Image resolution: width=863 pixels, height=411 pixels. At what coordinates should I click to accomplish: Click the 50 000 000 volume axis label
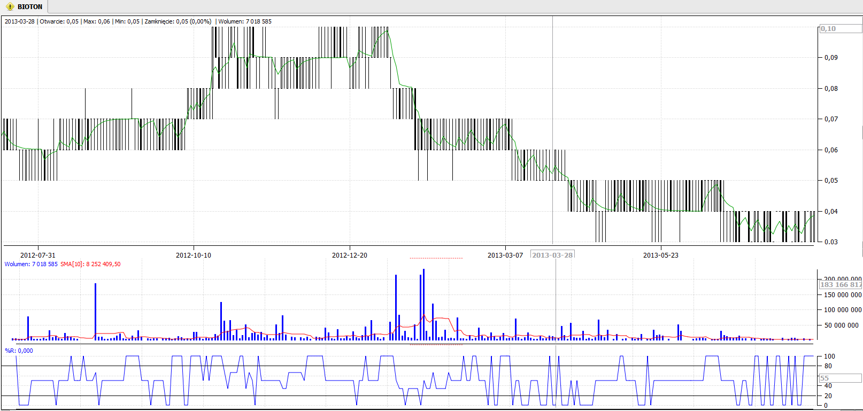pyautogui.click(x=841, y=325)
